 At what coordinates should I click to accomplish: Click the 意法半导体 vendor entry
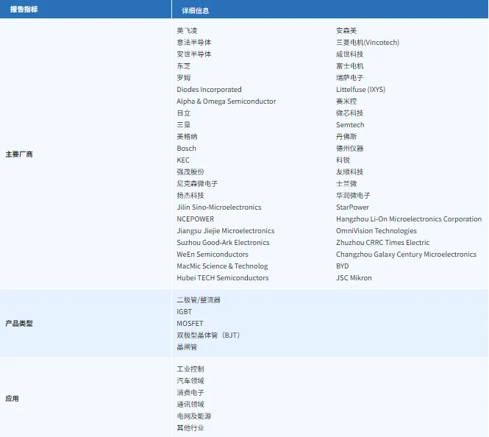(194, 43)
